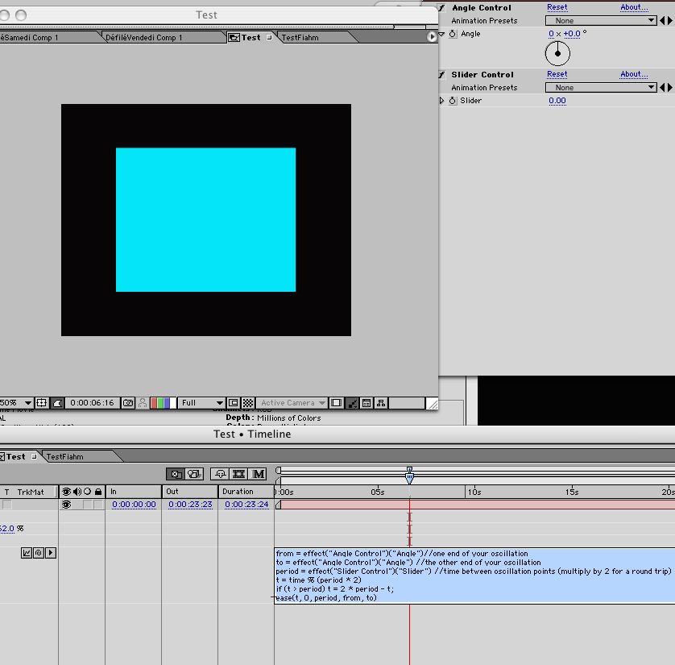This screenshot has width=675, height=665.
Task: Toggle frame blending filmstrip button
Action: (239, 474)
